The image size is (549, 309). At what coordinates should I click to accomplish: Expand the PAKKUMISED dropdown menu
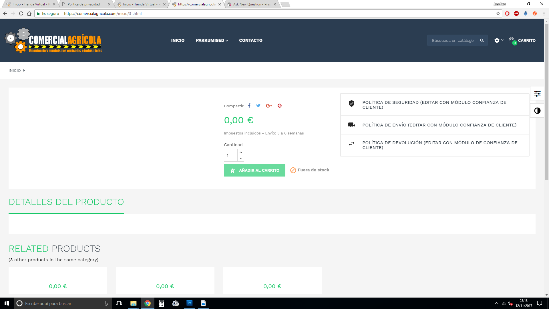[x=212, y=40]
